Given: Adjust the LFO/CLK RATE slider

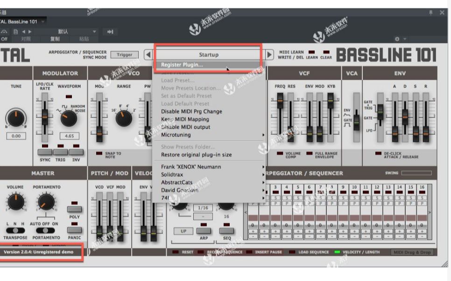Looking at the screenshot, I should tap(44, 117).
